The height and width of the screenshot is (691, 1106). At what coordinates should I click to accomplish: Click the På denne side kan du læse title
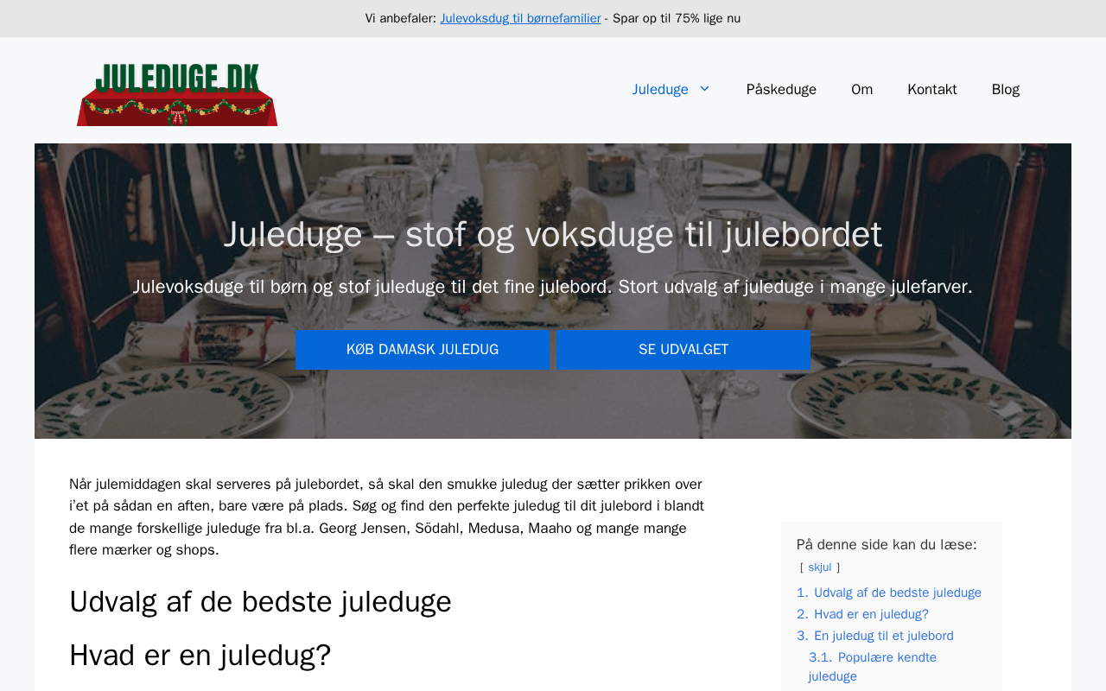(x=887, y=544)
